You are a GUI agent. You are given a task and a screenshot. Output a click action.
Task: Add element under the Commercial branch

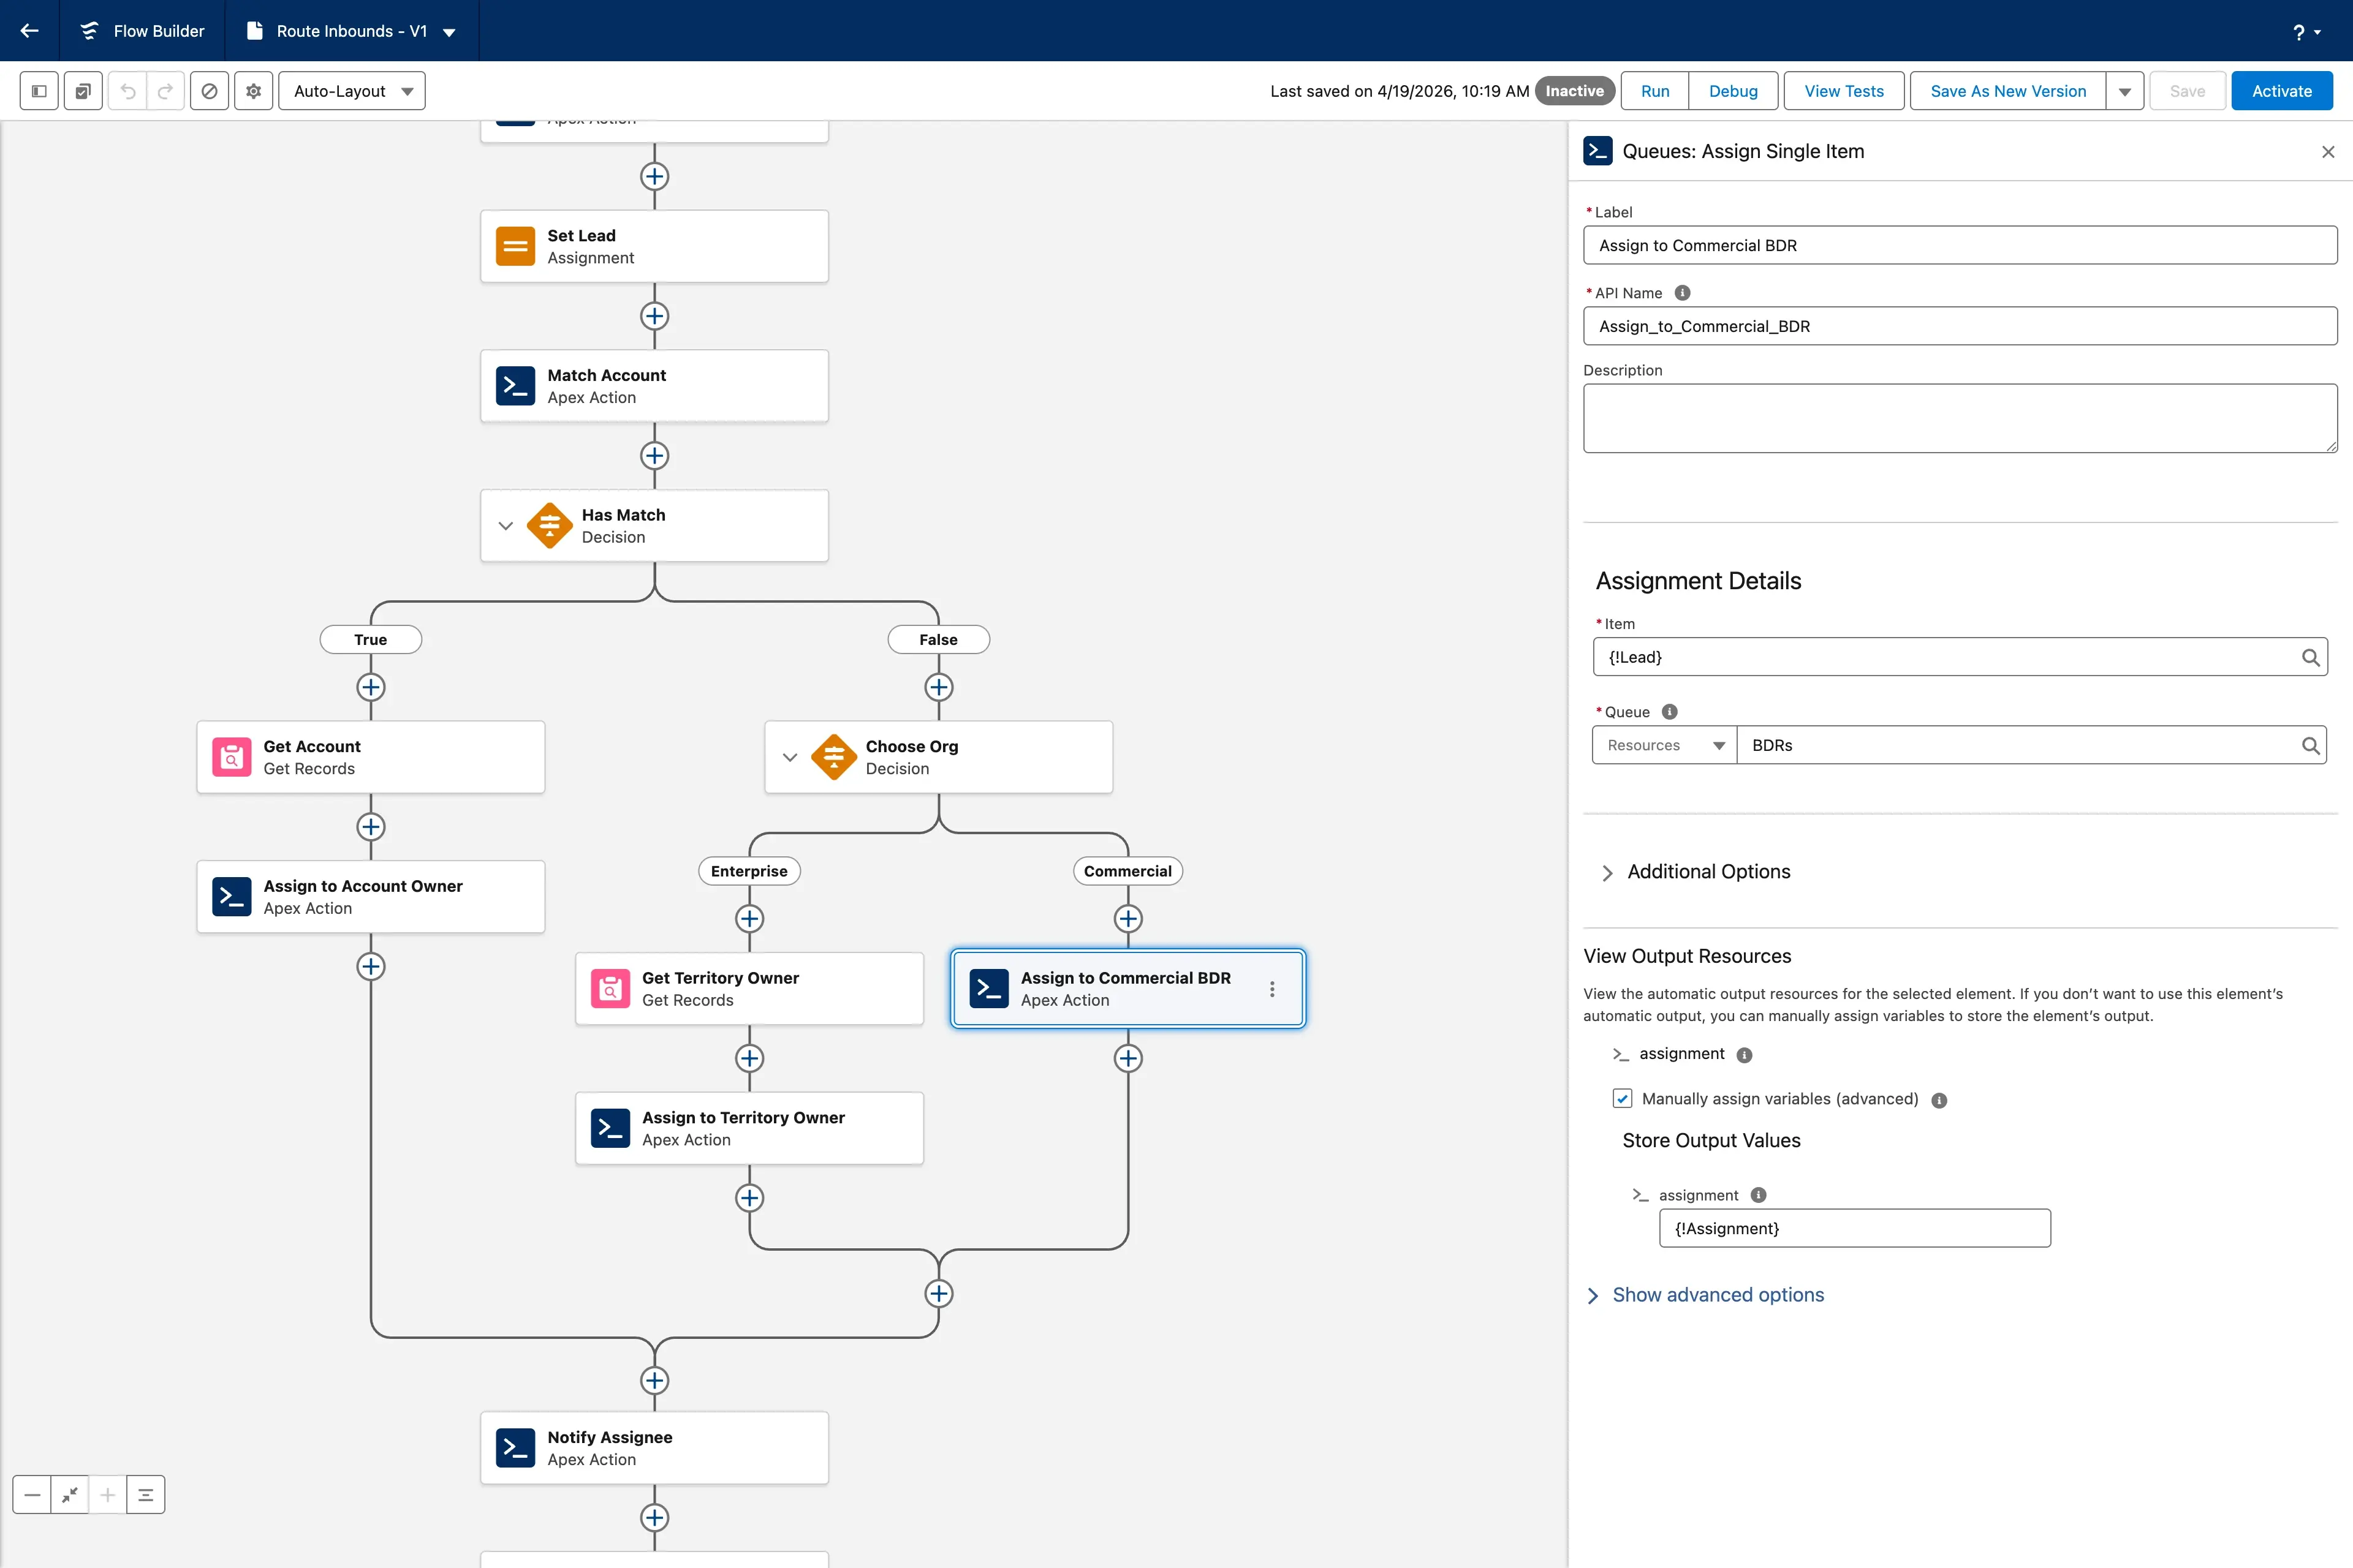click(x=1127, y=919)
